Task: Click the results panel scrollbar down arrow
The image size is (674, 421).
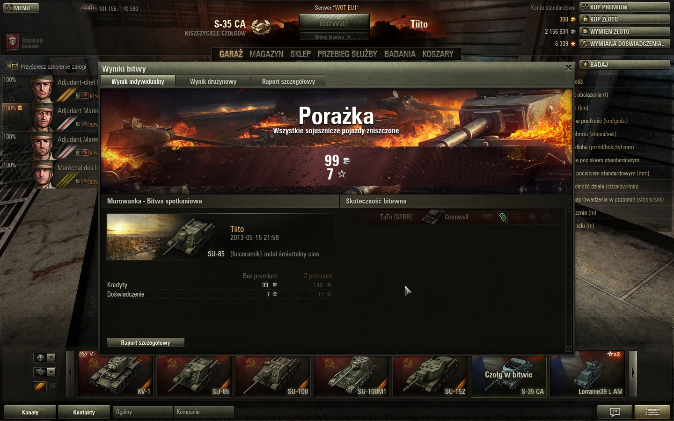Action: click(x=569, y=349)
